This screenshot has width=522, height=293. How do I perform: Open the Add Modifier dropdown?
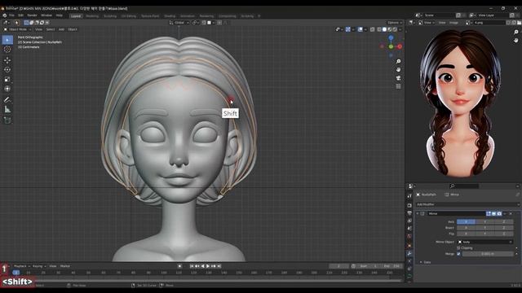[x=467, y=204]
